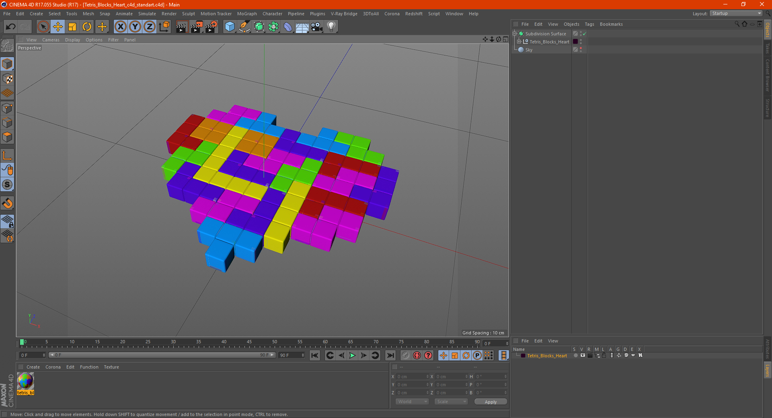Viewport: 772px width, 418px height.
Task: Open the Content Browser side tab
Action: click(x=768, y=75)
